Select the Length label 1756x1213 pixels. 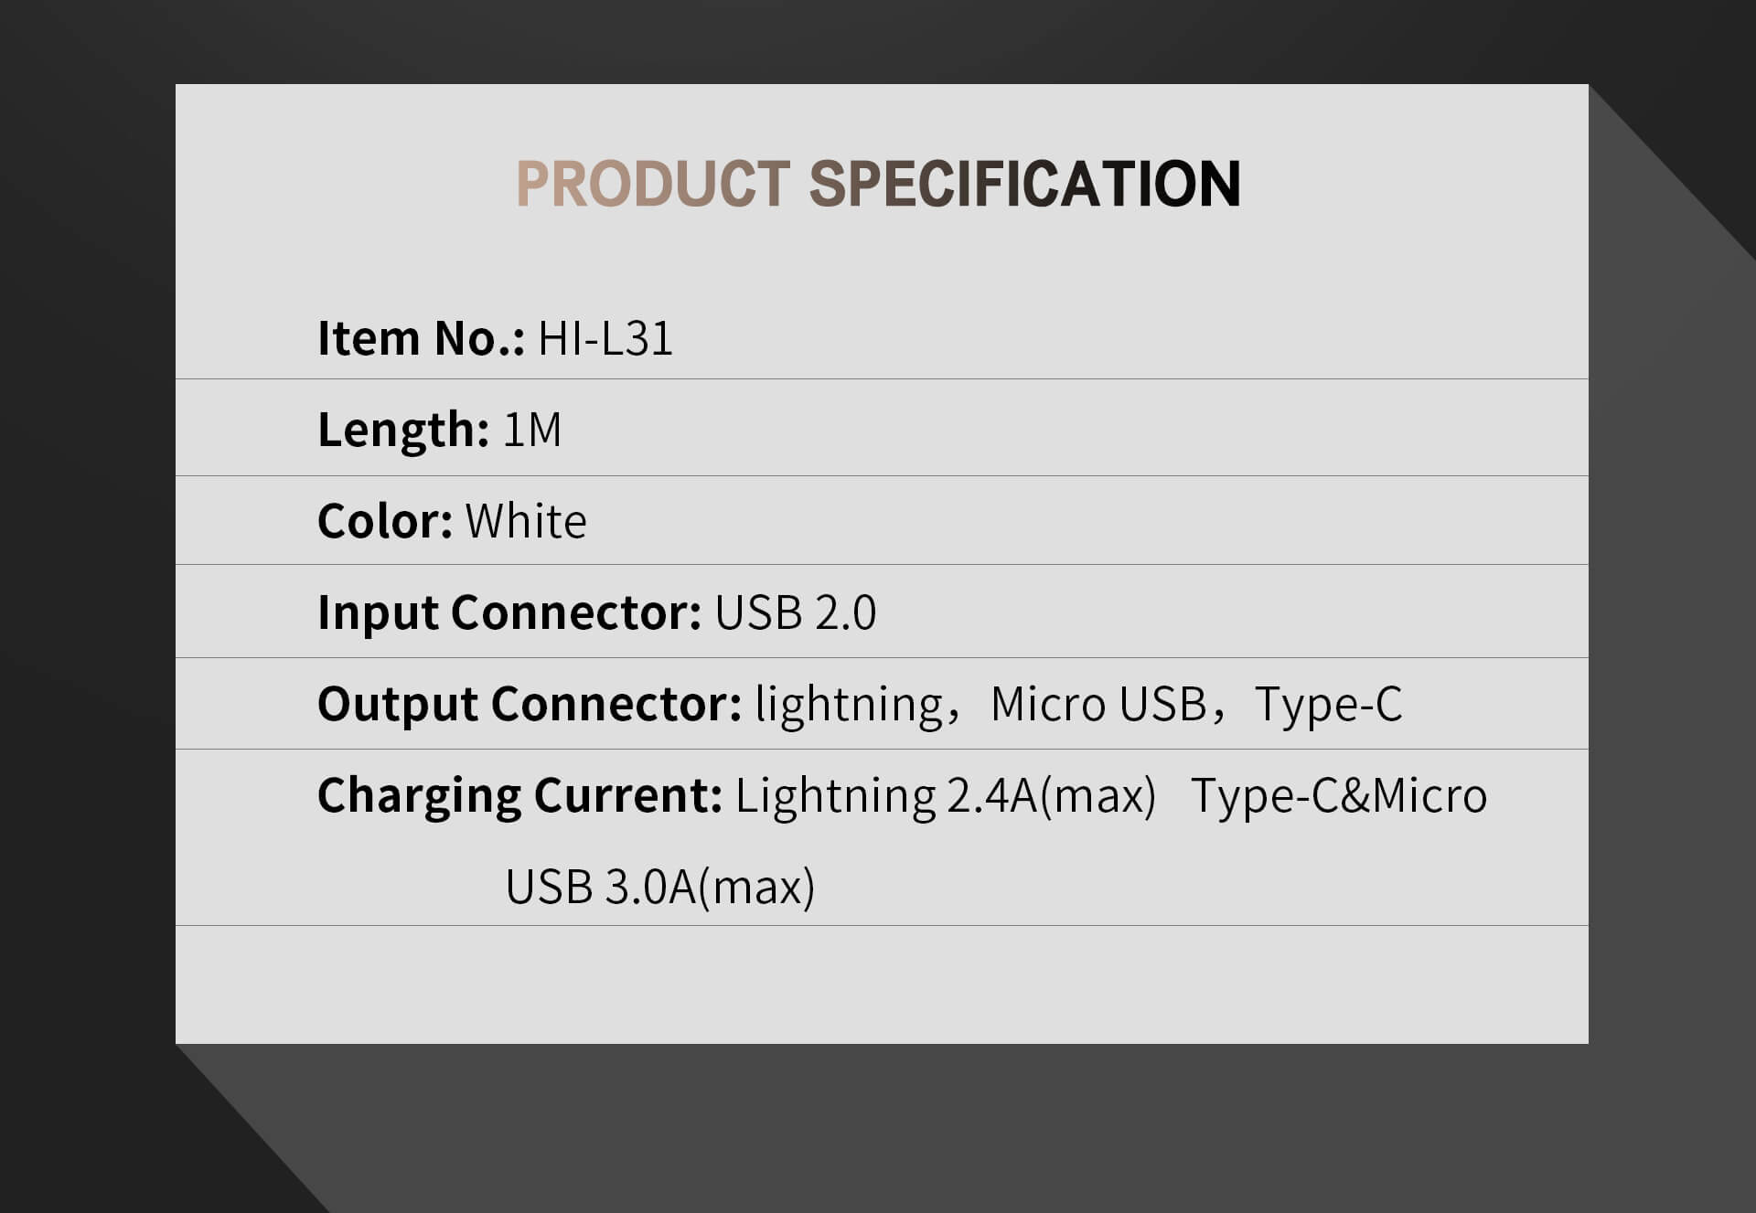point(403,430)
